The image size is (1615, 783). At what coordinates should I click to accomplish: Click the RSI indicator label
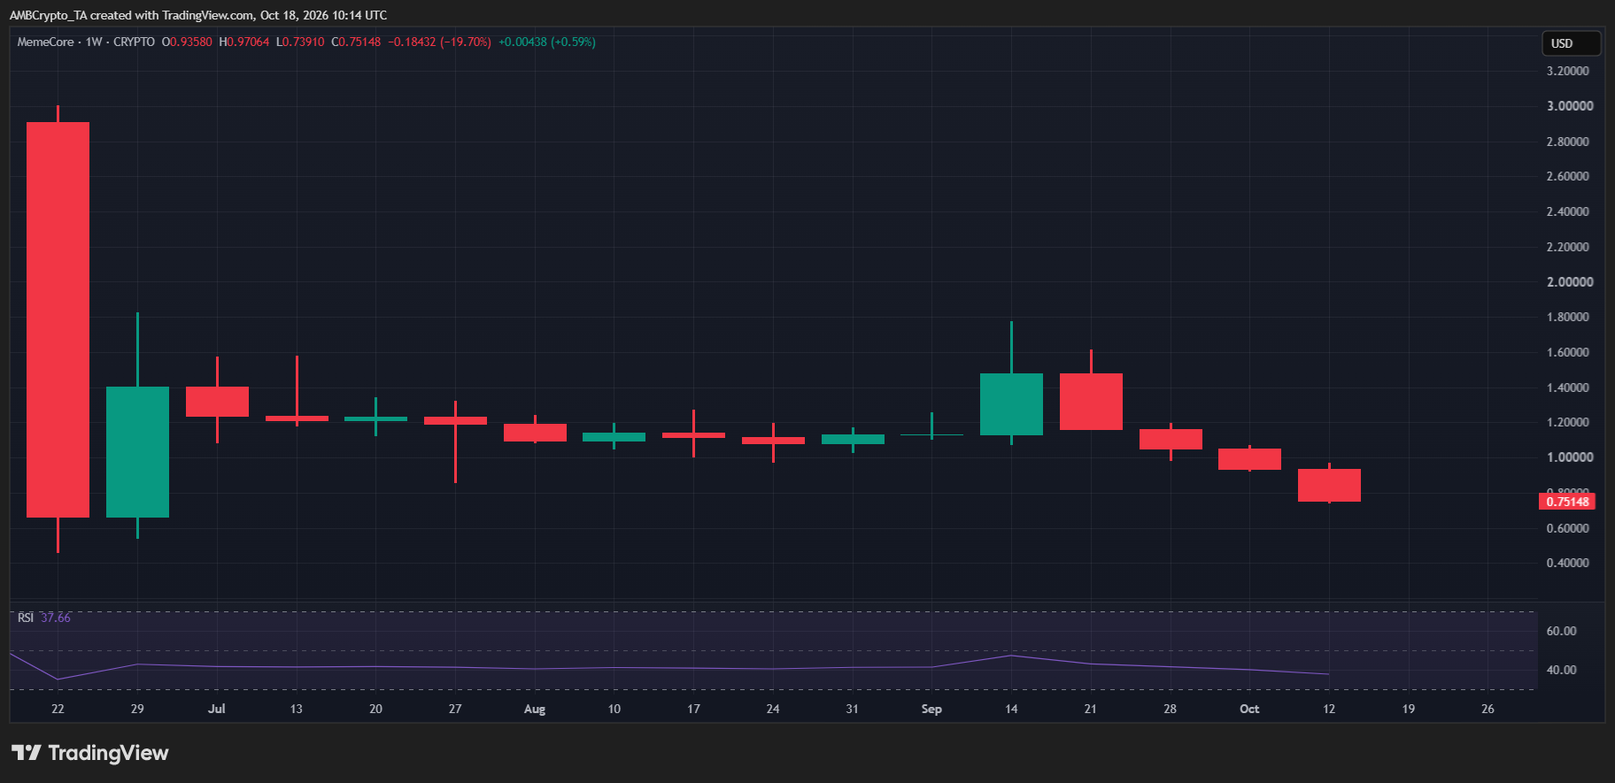[x=26, y=618]
